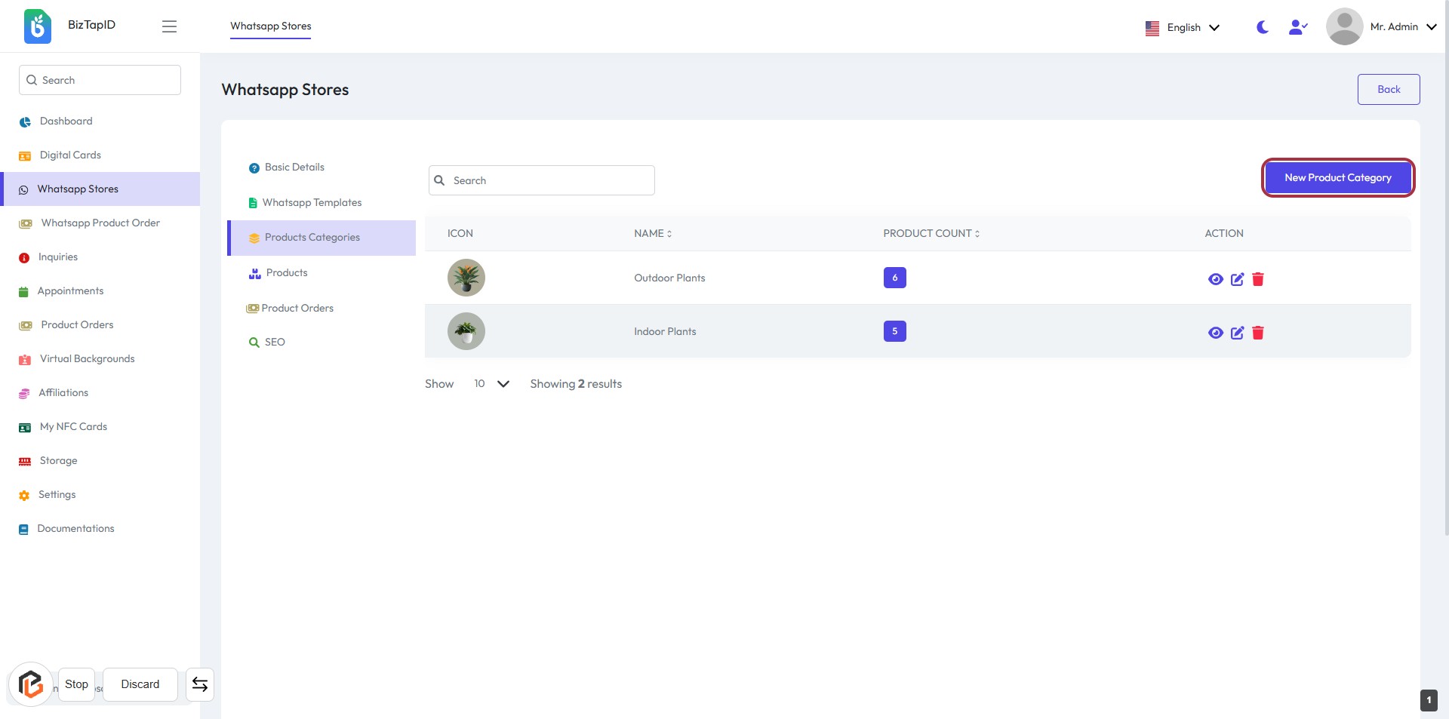Click the New Product Category button
The width and height of the screenshot is (1449, 719).
point(1337,178)
